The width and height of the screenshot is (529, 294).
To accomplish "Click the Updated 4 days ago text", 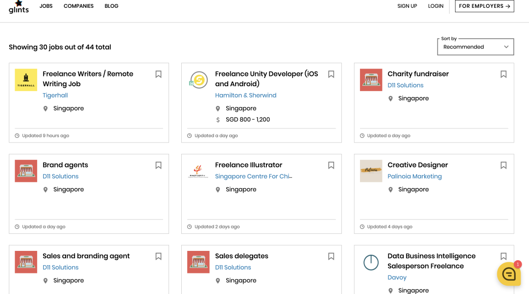I will [x=390, y=227].
